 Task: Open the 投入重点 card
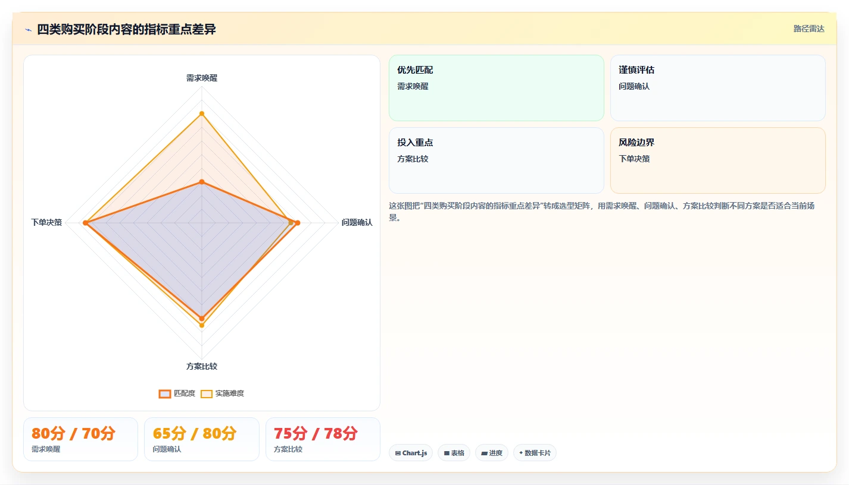tap(497, 160)
